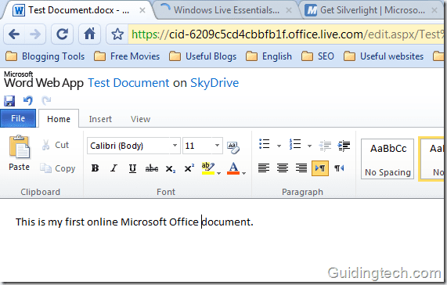Click the word 'document.' in the text
Viewport: 447px width, 285px height.
(x=228, y=222)
